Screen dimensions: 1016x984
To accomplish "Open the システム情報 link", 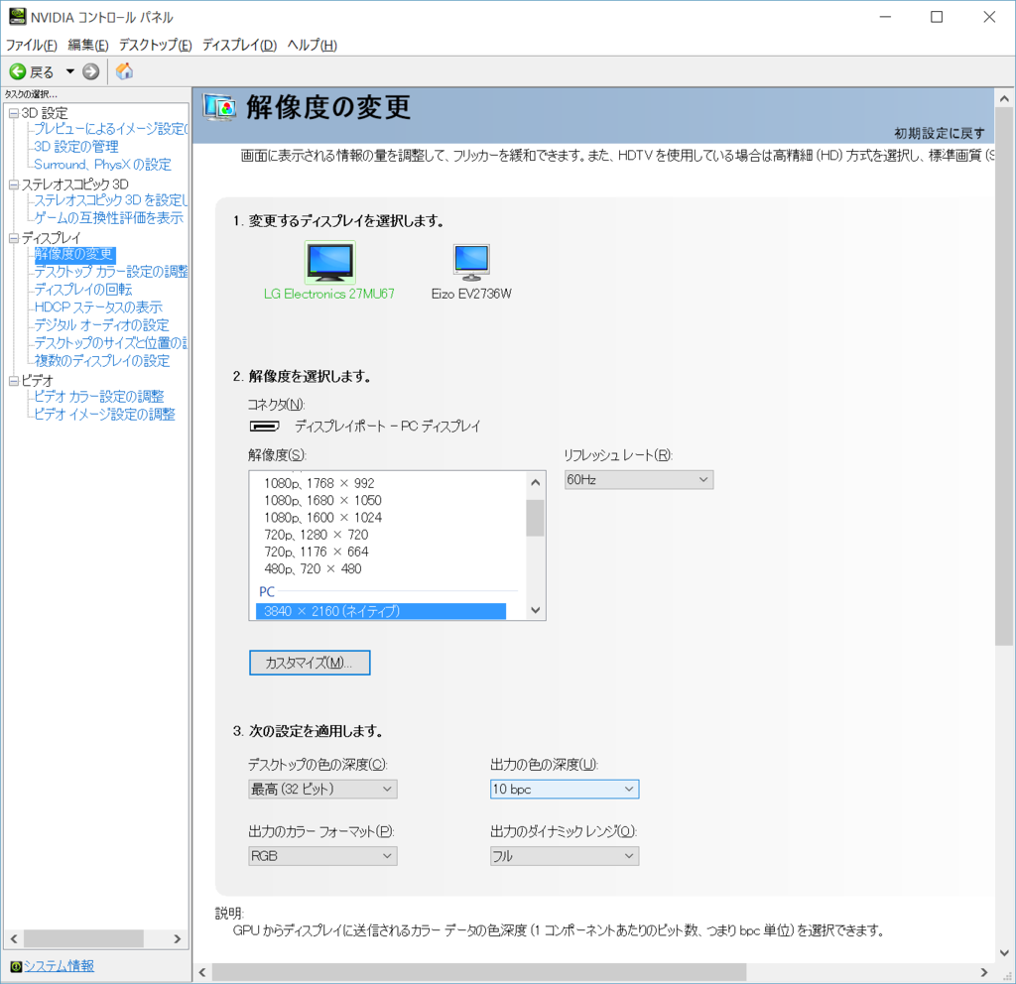I will pyautogui.click(x=59, y=966).
